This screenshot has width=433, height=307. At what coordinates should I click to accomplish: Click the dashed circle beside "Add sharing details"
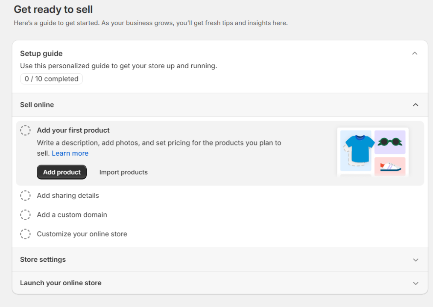[26, 195]
